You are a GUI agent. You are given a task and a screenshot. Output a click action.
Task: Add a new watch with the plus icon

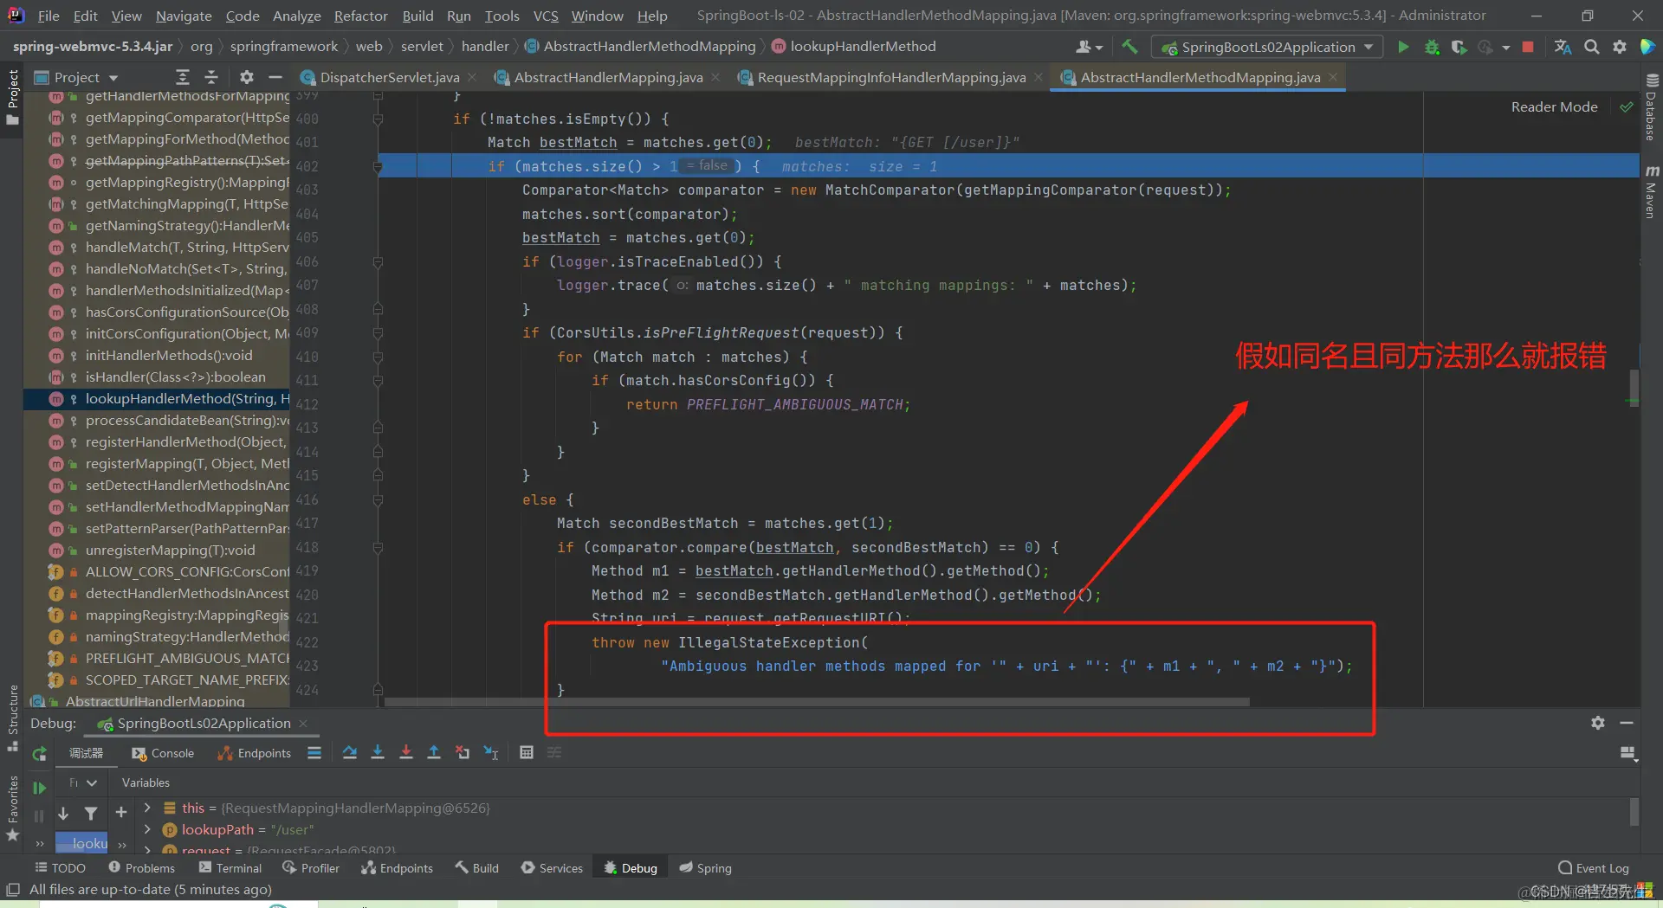tap(121, 812)
